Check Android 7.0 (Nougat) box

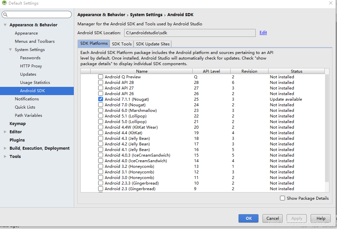[100, 105]
